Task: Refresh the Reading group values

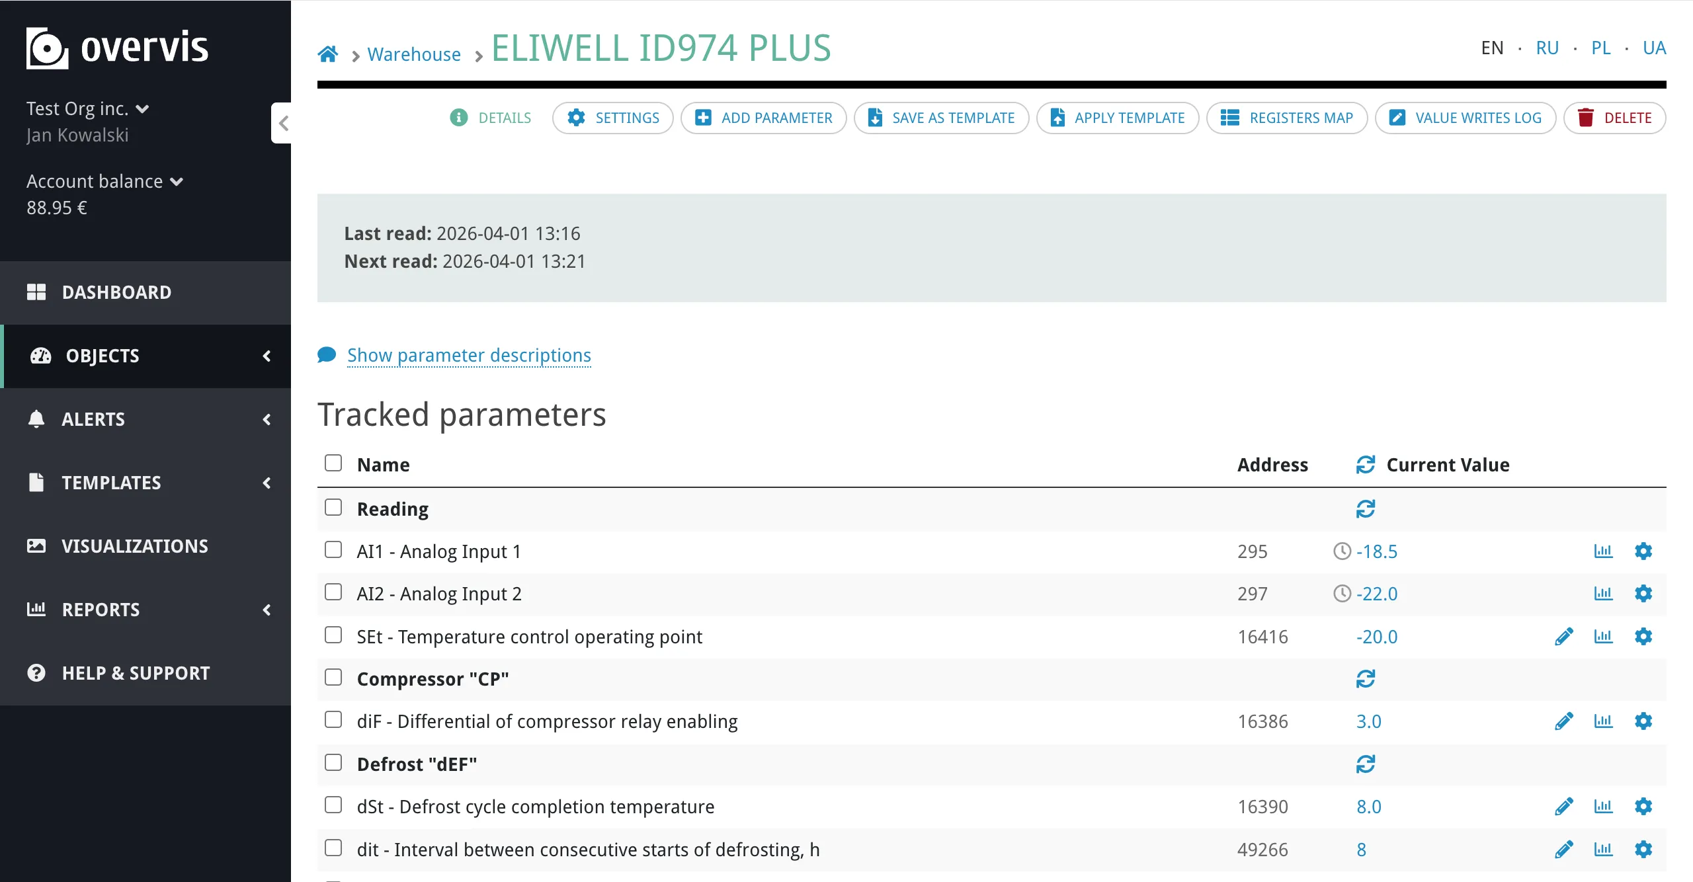Action: 1366,509
